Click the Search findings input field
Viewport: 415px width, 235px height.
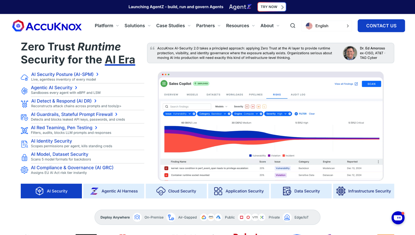(x=187, y=107)
